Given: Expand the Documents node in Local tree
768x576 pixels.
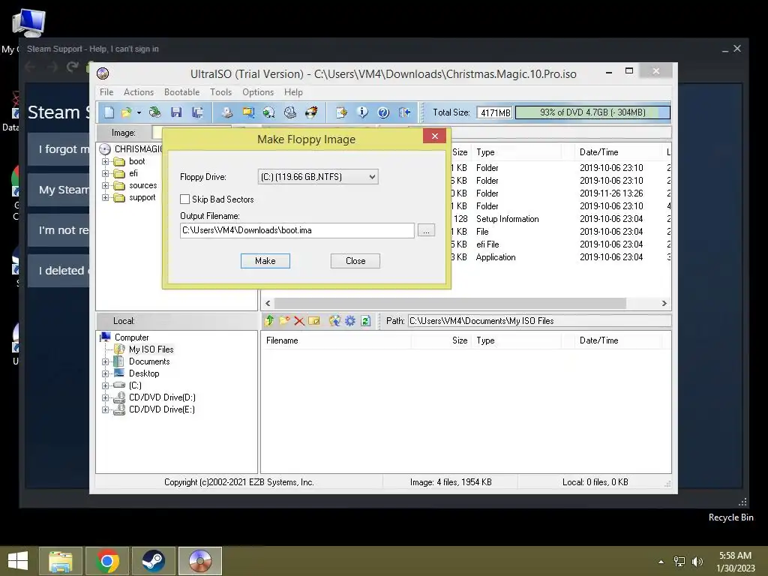Looking at the screenshot, I should [105, 362].
